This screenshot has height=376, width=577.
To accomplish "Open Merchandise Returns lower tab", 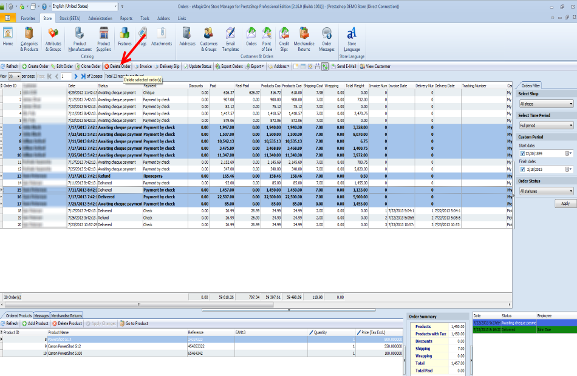I will tap(67, 316).
